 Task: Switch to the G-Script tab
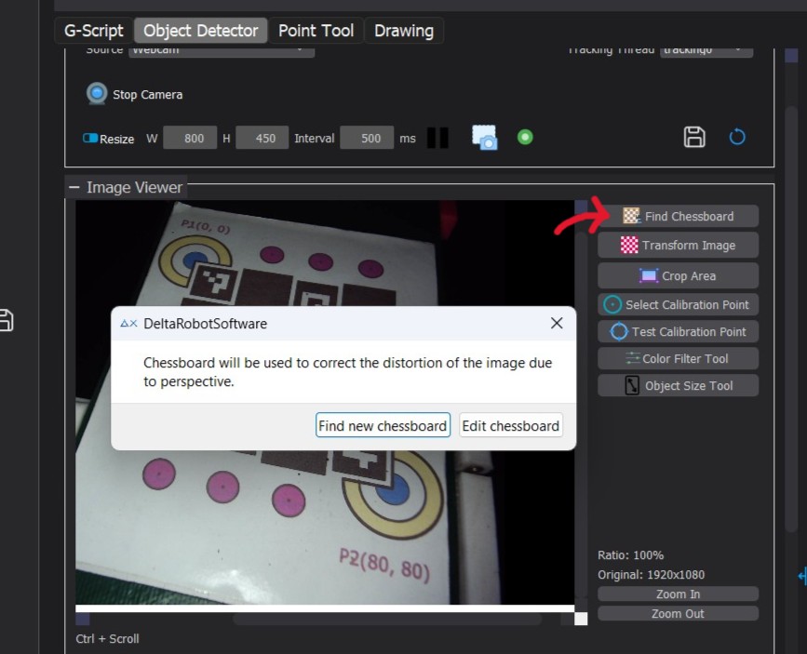(93, 31)
